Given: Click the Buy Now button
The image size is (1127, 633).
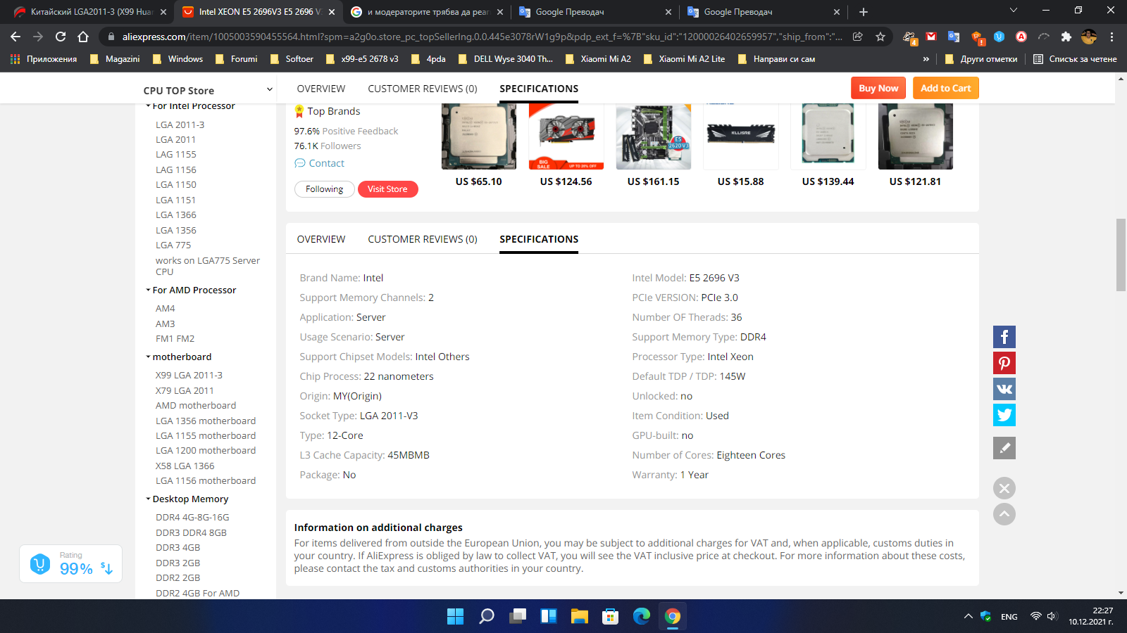Looking at the screenshot, I should click(878, 88).
